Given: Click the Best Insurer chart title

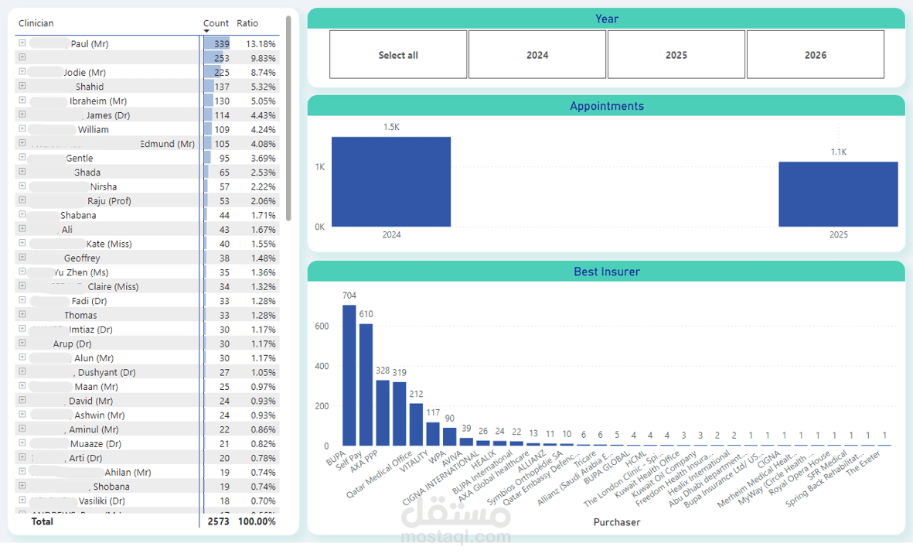Looking at the screenshot, I should coord(607,272).
